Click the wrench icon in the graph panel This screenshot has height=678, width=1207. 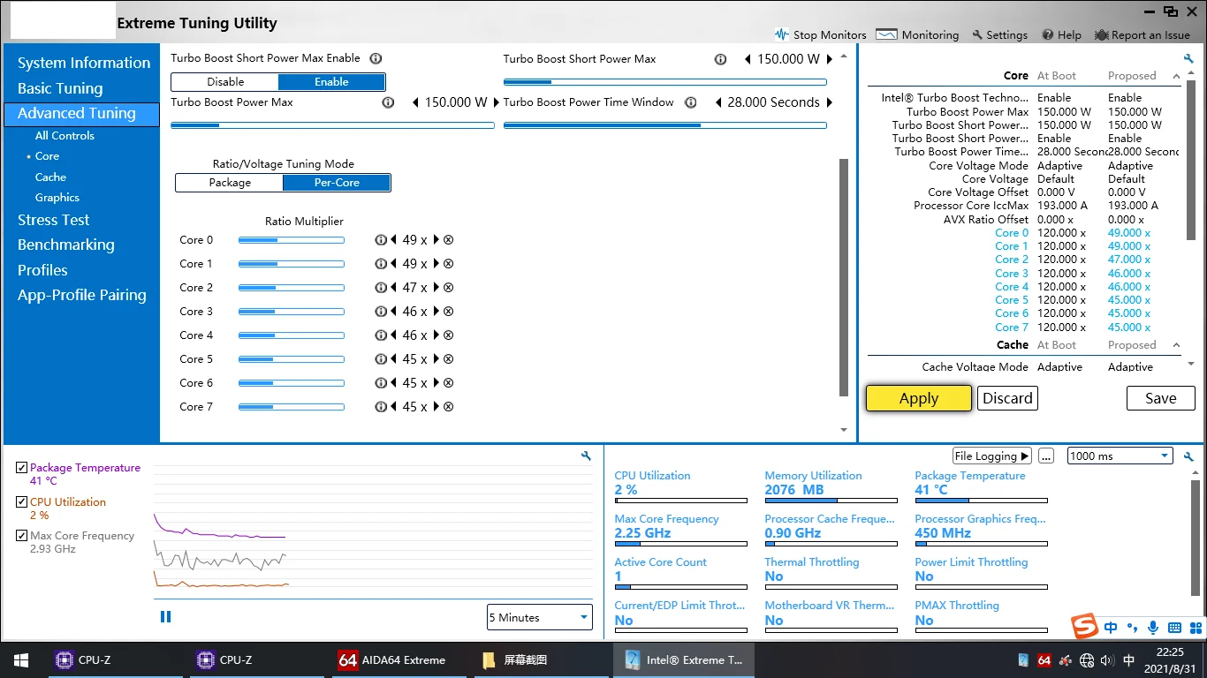click(586, 456)
